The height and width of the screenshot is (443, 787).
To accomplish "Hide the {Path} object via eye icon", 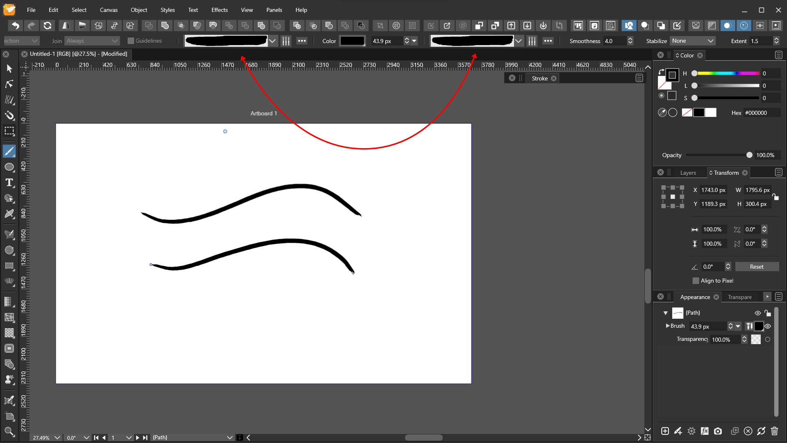I will point(757,313).
